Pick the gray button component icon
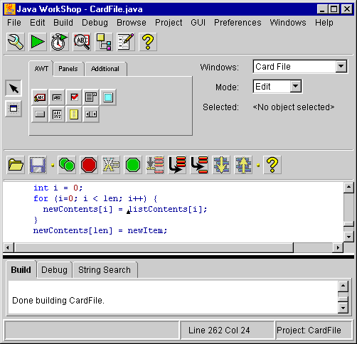The image size is (357, 344). click(40, 114)
